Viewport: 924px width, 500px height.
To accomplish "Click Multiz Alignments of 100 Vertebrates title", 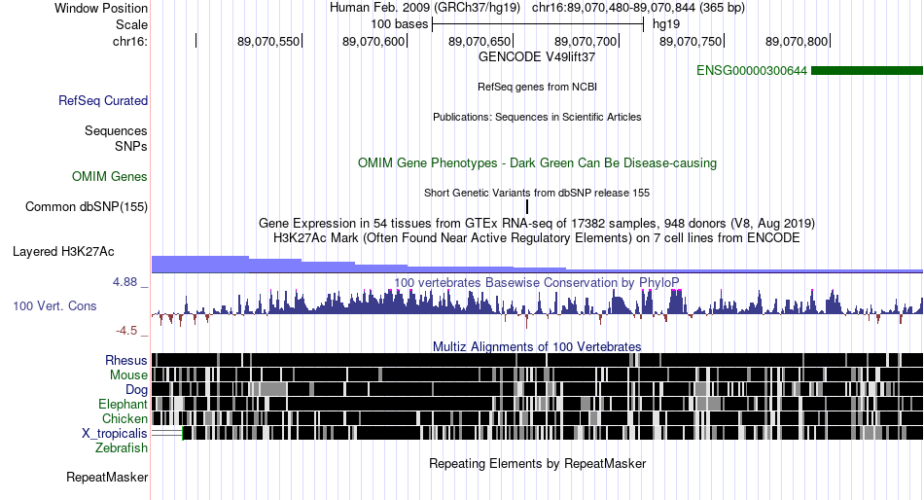I will click(537, 346).
